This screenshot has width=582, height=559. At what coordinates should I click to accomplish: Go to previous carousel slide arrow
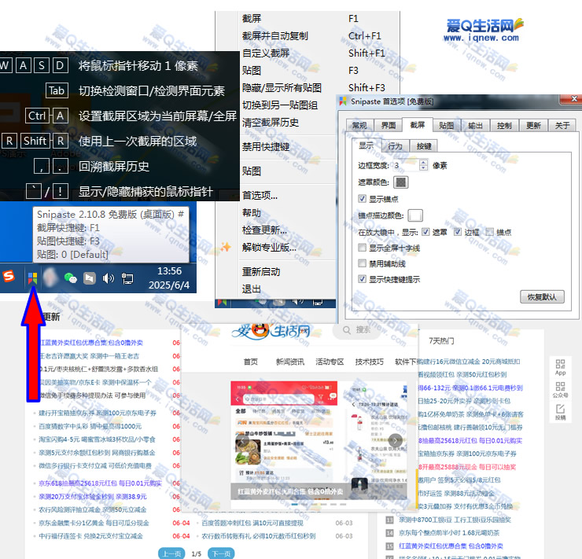243,440
